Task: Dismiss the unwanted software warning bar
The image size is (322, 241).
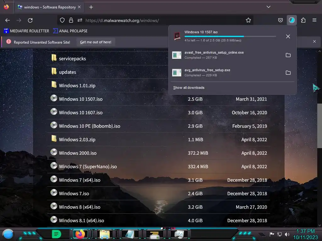Action: [x=314, y=41]
